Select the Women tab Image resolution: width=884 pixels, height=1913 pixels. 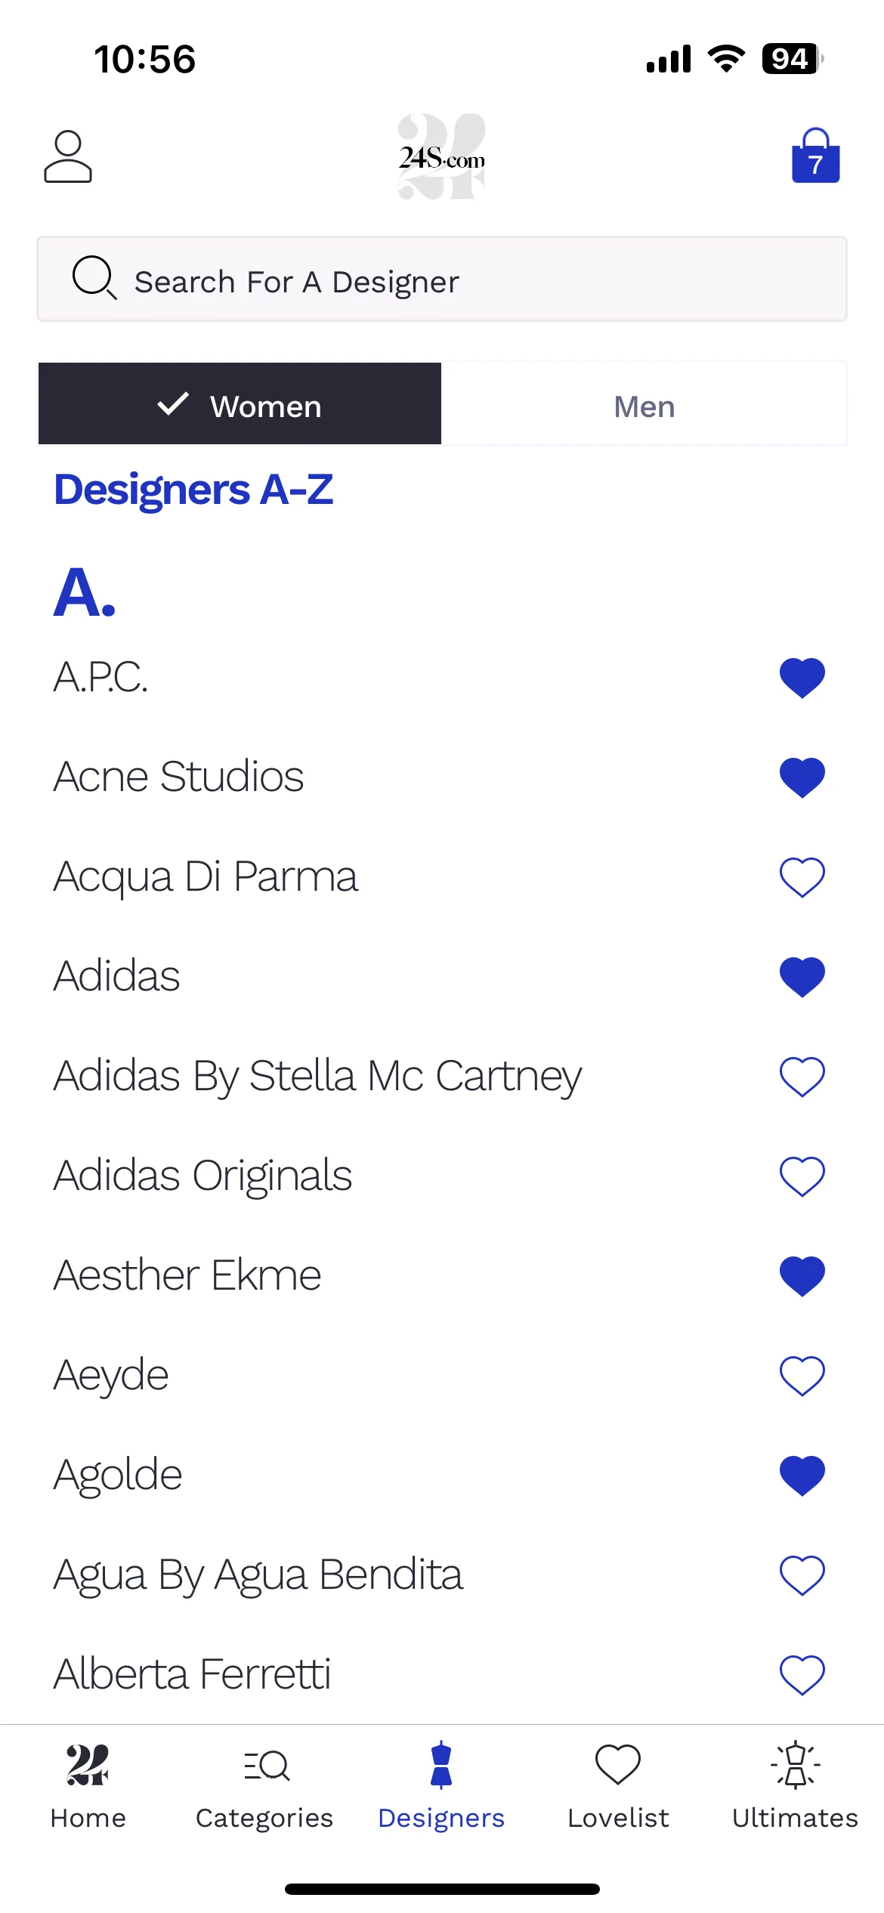(x=240, y=404)
